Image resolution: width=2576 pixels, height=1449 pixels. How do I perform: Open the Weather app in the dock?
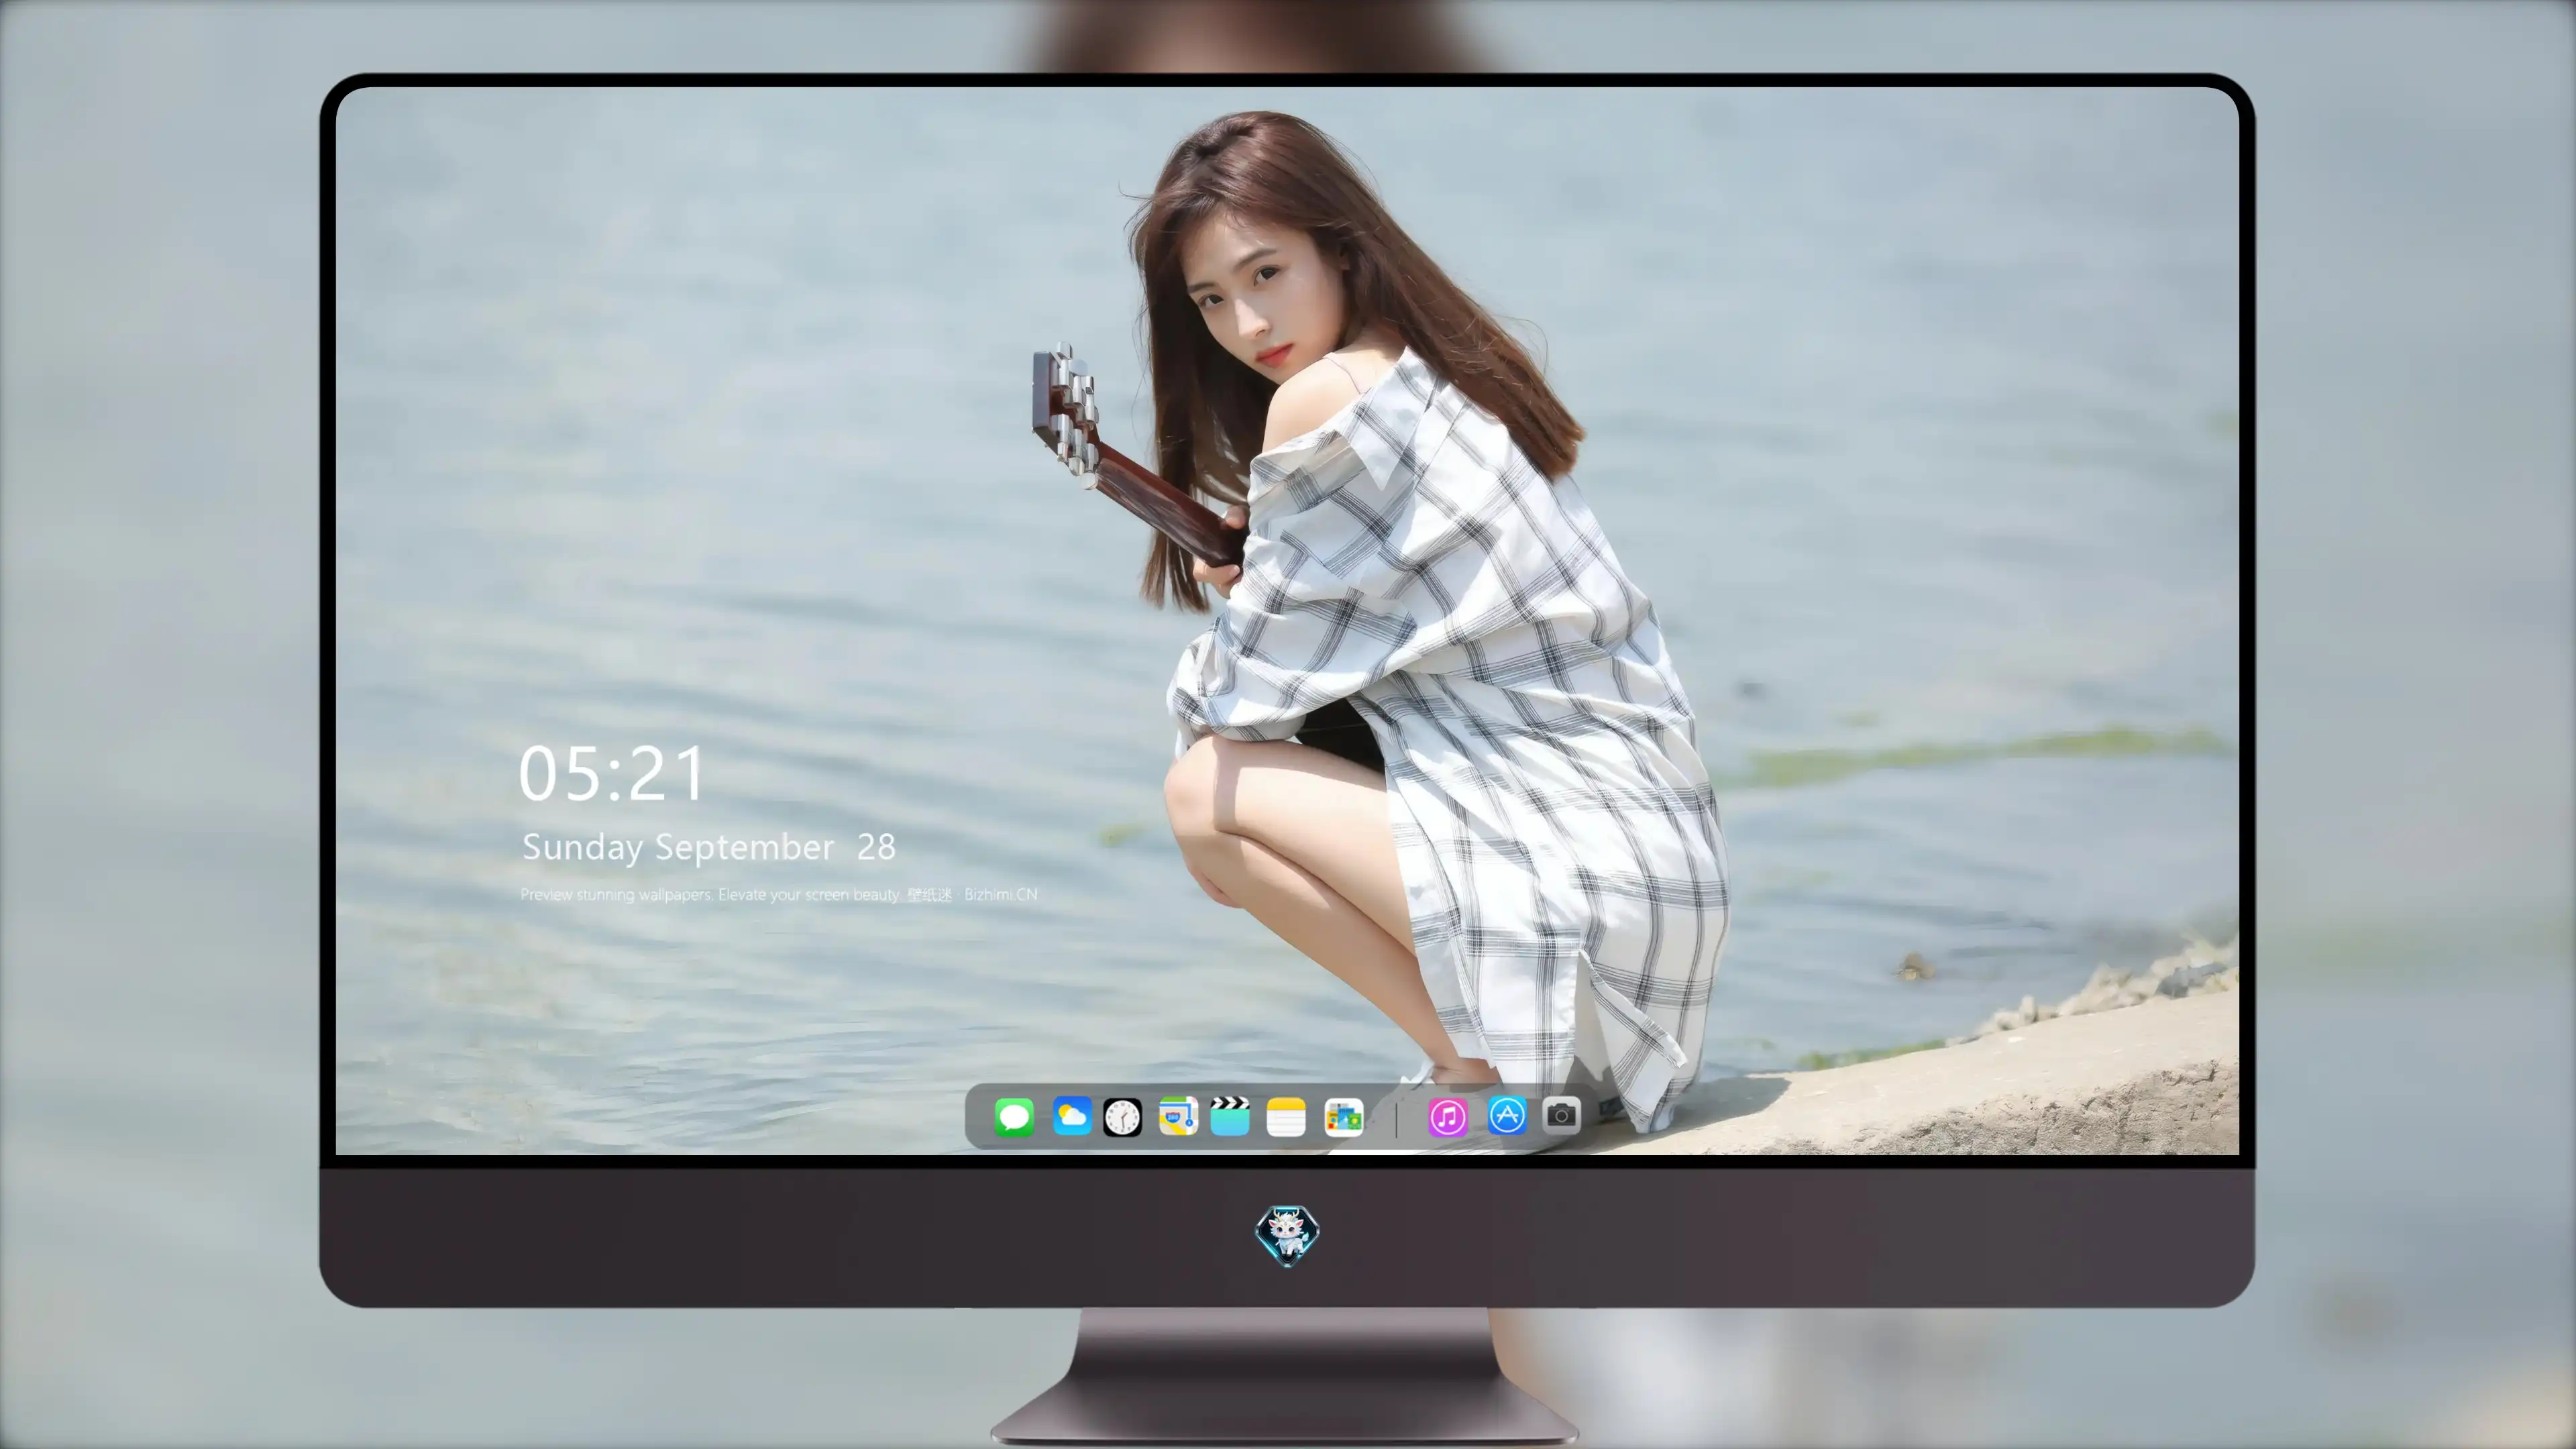click(x=1072, y=1116)
